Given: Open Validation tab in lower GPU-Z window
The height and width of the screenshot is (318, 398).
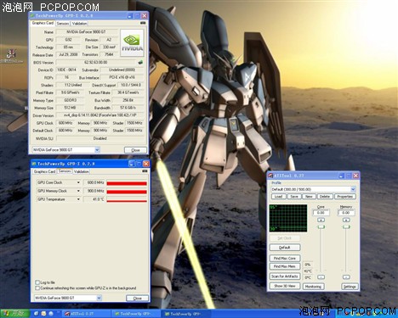Looking at the screenshot, I should coord(82,171).
